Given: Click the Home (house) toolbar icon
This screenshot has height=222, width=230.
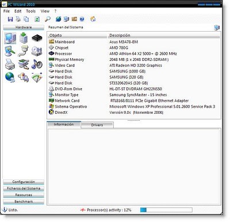Looking at the screenshot, I should pyautogui.click(x=93, y=19).
